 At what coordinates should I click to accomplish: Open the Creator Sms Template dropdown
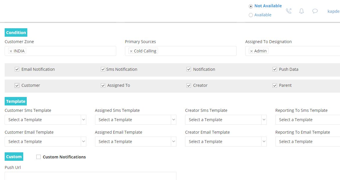tap(226, 120)
